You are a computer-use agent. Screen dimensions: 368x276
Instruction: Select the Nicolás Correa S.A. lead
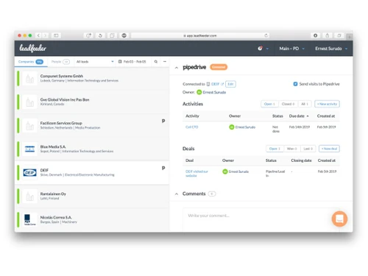tap(92, 220)
